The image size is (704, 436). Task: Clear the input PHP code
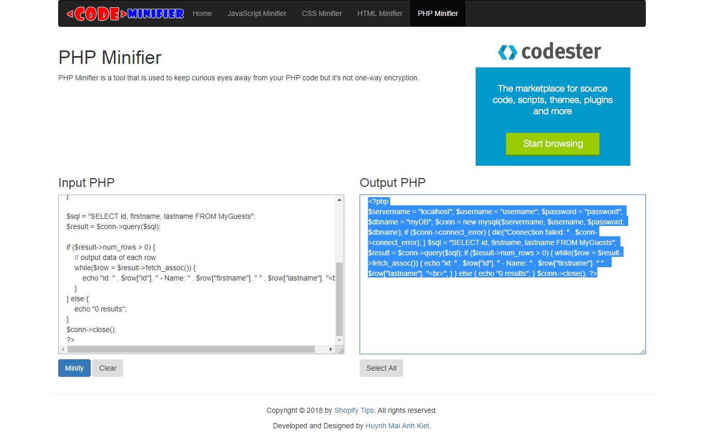pos(108,368)
